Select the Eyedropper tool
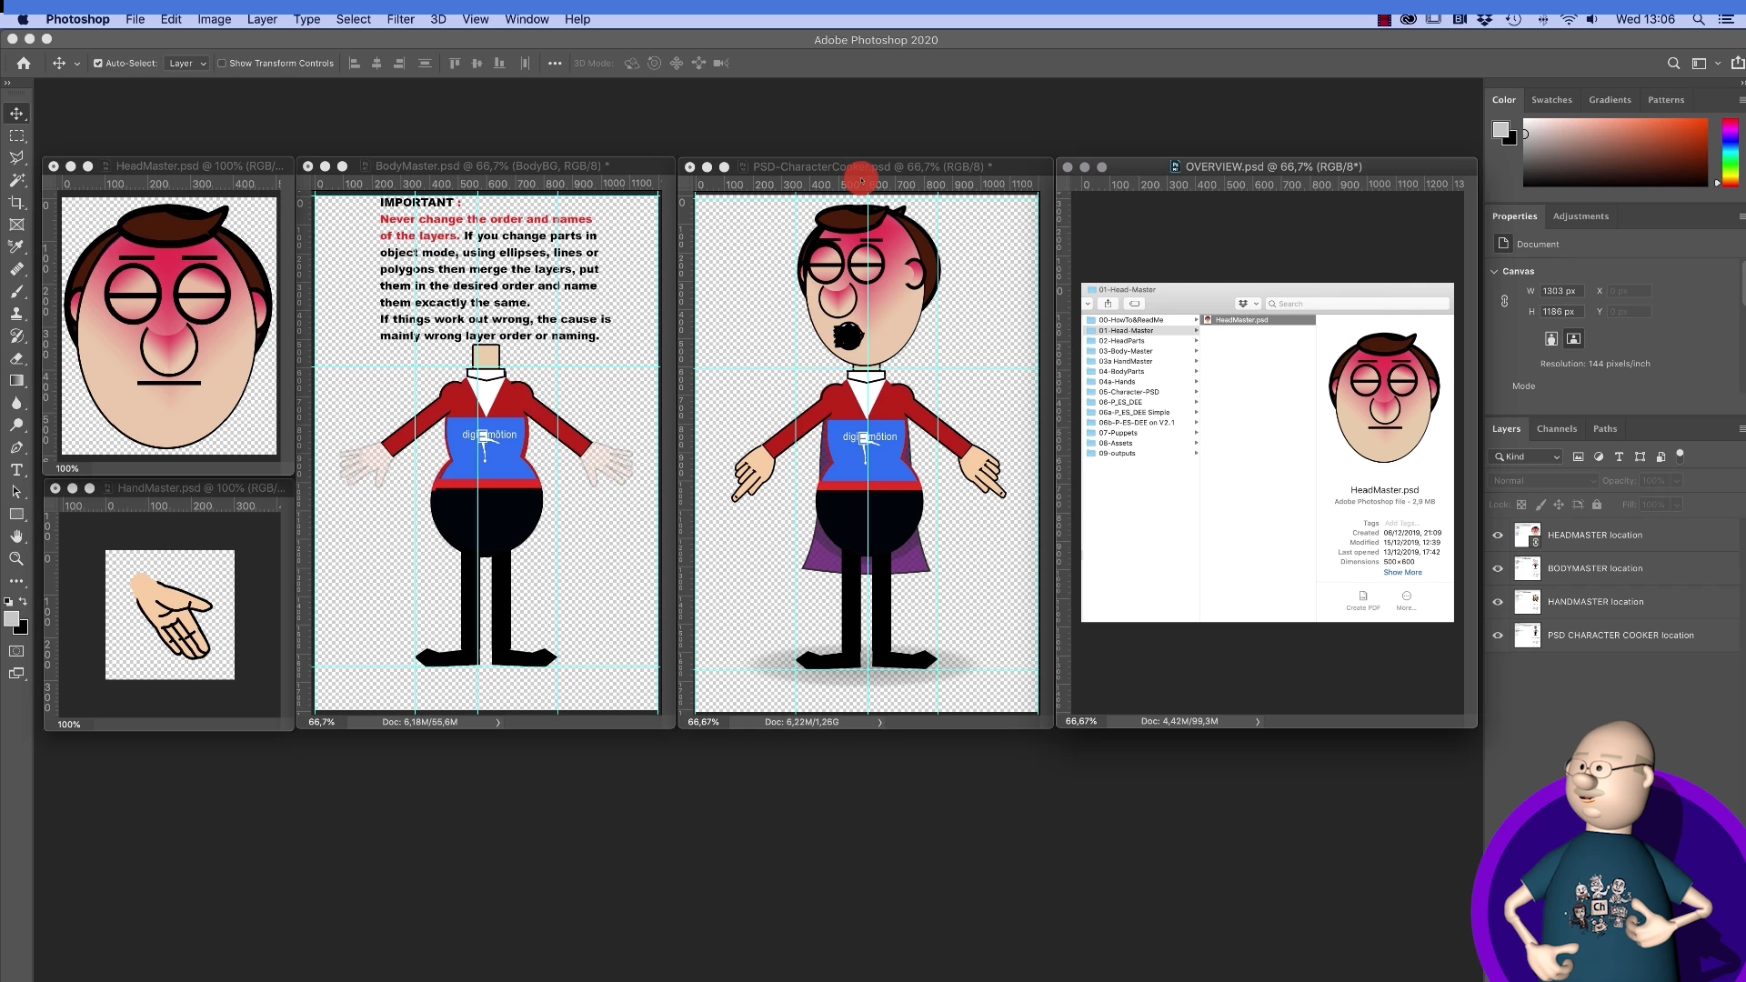 (16, 247)
